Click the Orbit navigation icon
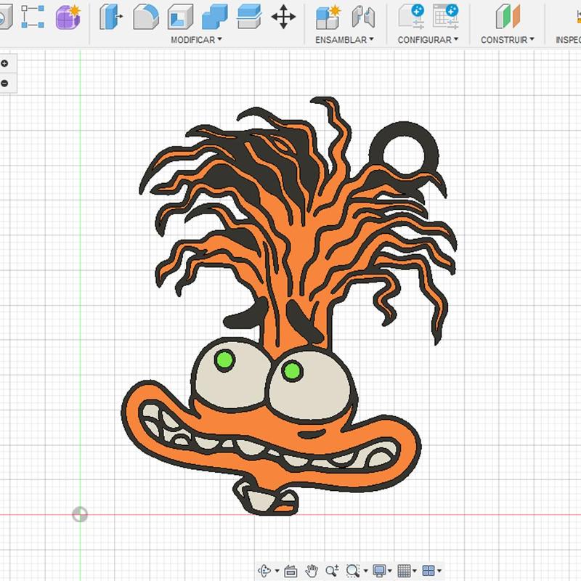581x581 pixels. click(264, 570)
